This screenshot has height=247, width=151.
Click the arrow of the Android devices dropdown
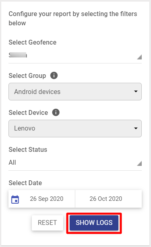pyautogui.click(x=136, y=91)
